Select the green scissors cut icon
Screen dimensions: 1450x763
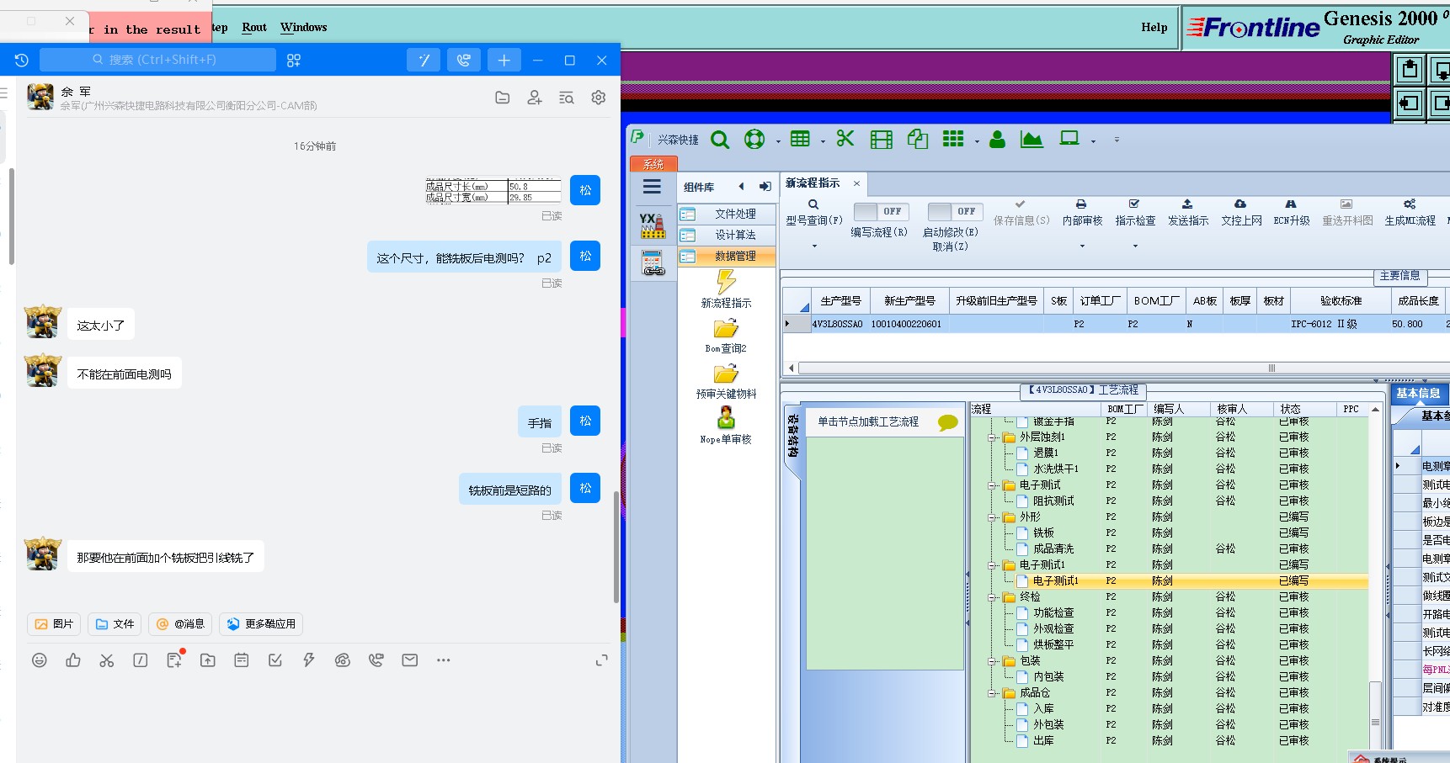[845, 139]
